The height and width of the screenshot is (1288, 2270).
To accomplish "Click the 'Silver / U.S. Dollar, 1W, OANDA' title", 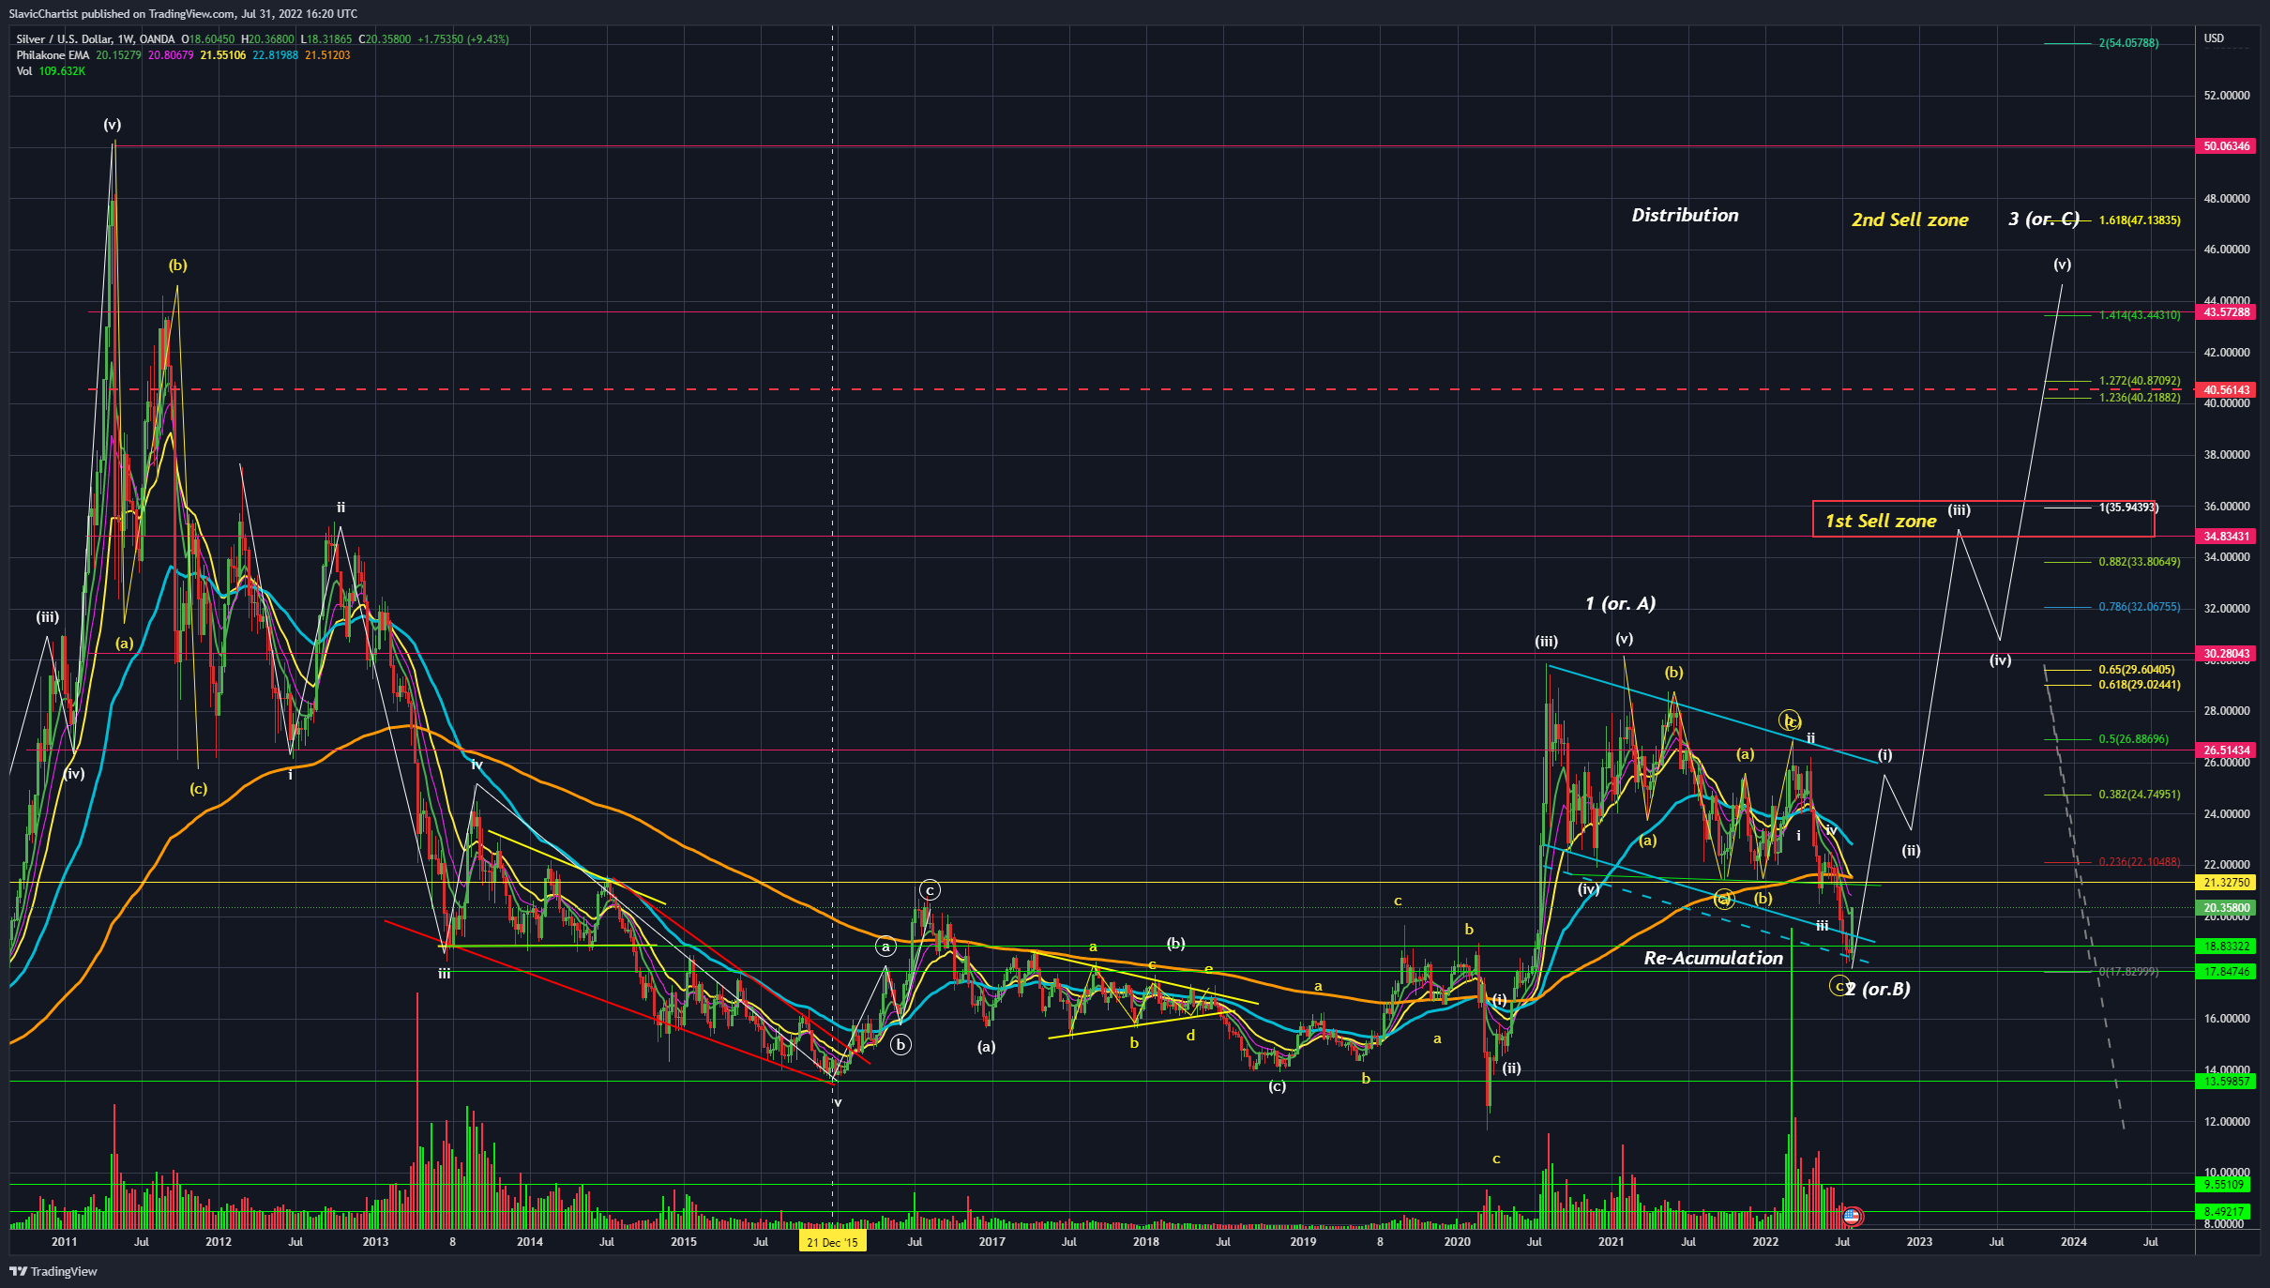I will [x=95, y=39].
